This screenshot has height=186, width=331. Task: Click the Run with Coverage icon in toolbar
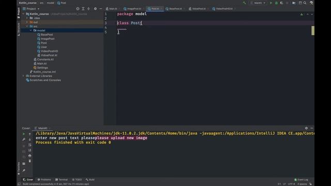pyautogui.click(x=281, y=3)
